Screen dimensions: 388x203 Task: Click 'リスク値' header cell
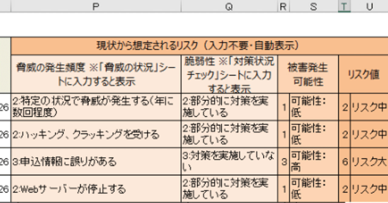click(x=363, y=74)
